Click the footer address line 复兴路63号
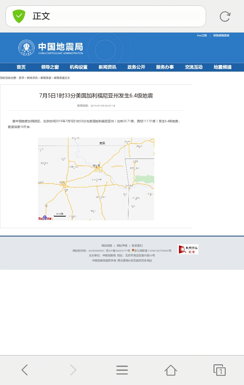 [x=136, y=255]
